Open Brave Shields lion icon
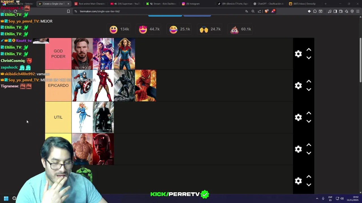This screenshot has width=362, height=203. click(266, 11)
